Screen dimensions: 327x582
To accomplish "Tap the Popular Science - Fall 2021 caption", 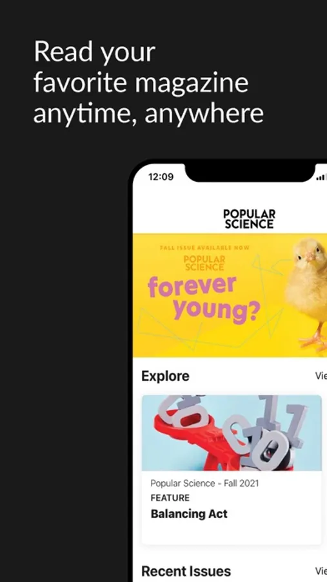I will click(x=205, y=483).
